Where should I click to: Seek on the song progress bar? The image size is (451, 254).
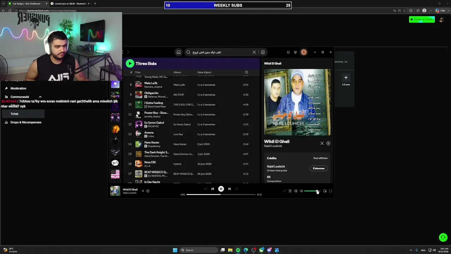click(x=221, y=194)
